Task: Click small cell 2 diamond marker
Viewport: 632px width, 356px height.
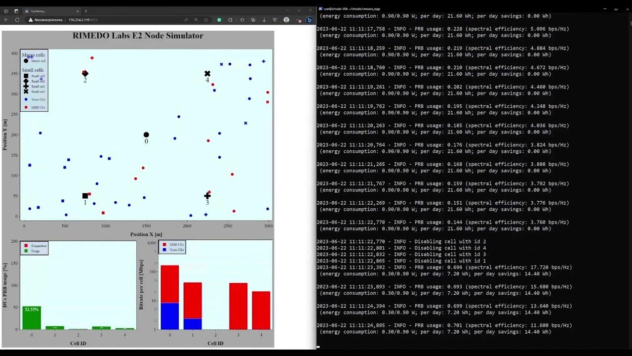Action: point(85,74)
